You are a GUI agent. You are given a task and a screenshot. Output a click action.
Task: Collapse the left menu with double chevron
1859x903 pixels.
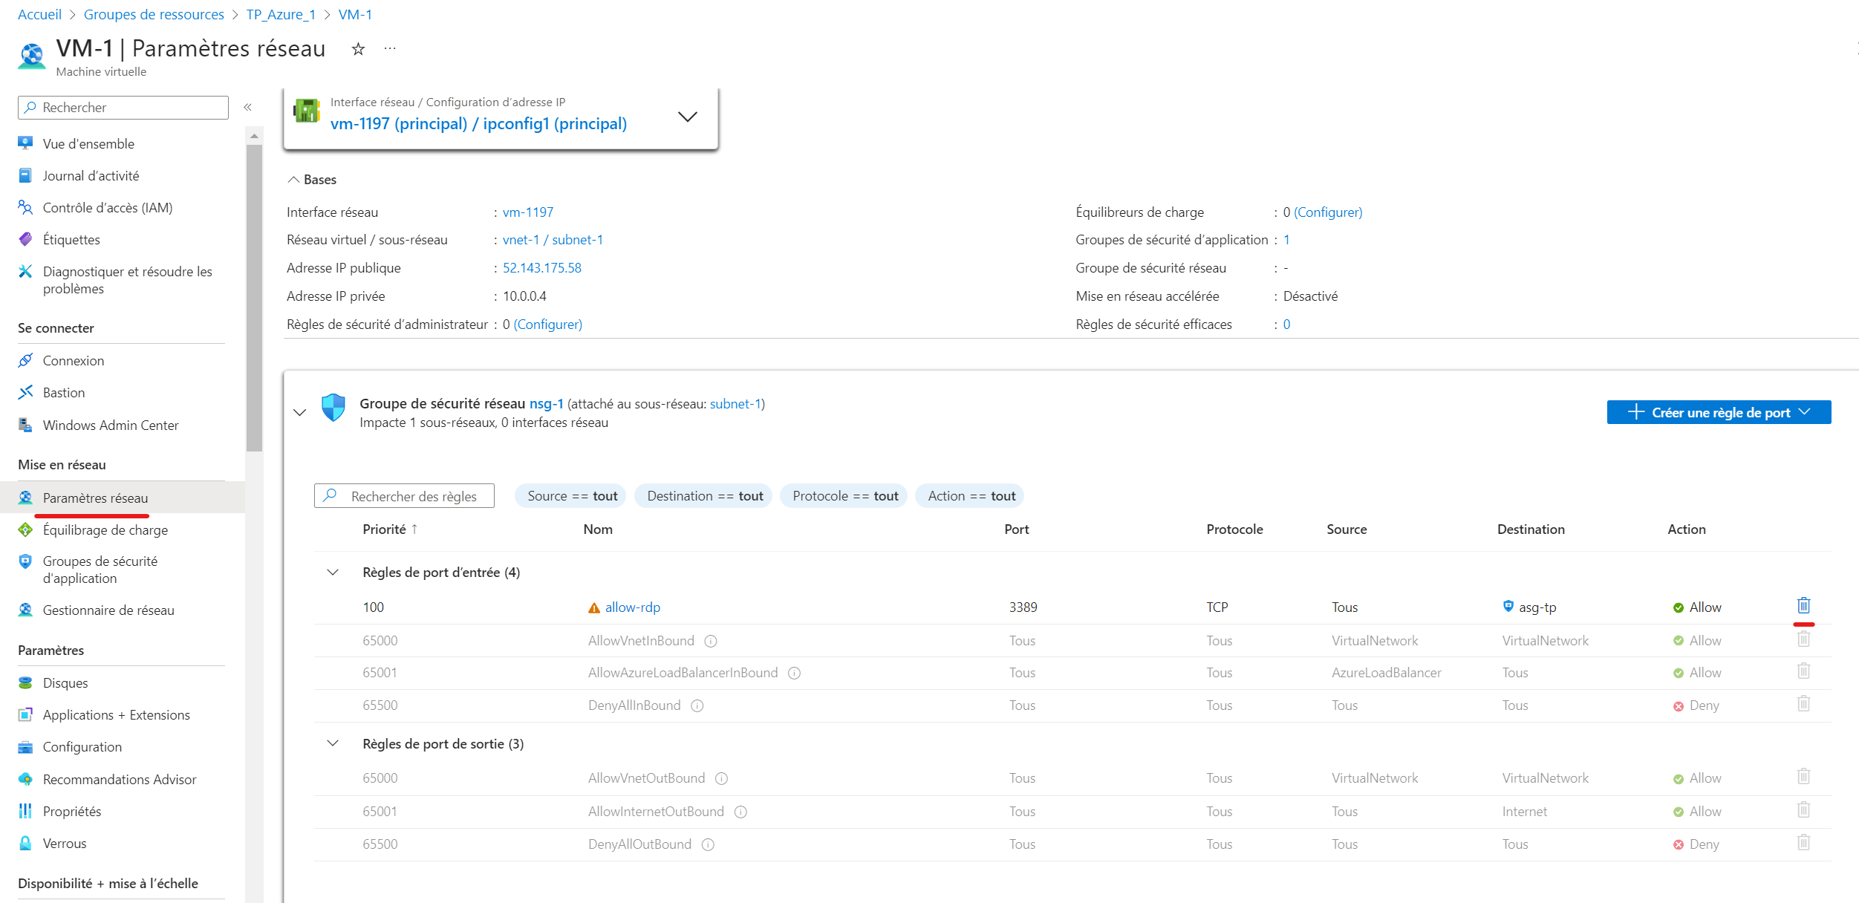point(248,108)
